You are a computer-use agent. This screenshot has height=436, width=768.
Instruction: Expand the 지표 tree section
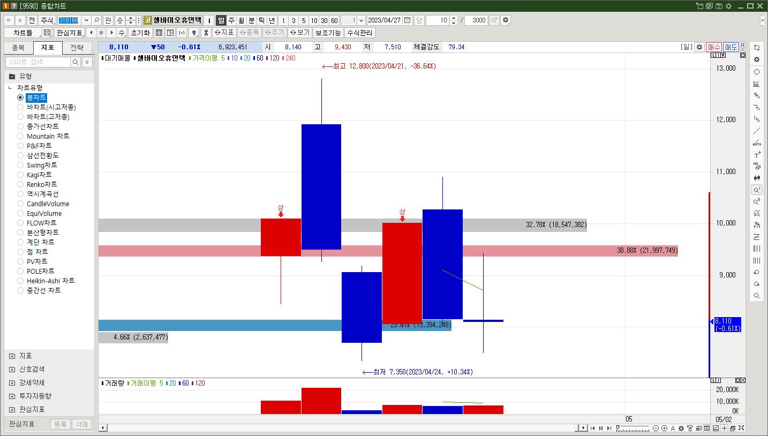pyautogui.click(x=12, y=356)
